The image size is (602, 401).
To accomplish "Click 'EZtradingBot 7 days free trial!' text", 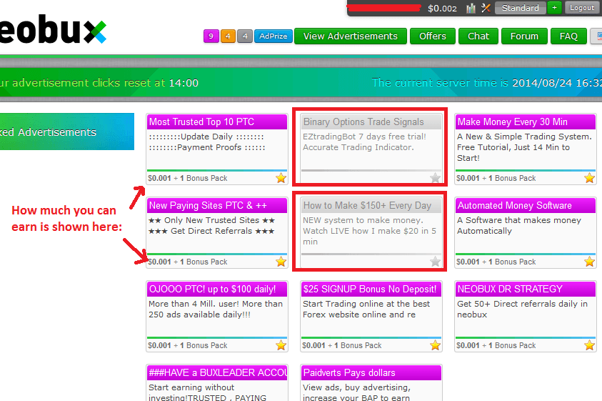I will click(364, 137).
